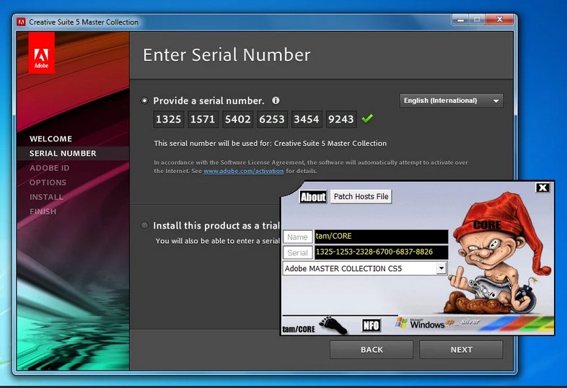Select the OPTIONS step in sidebar
Viewport: 567px width, 388px height.
click(x=48, y=182)
